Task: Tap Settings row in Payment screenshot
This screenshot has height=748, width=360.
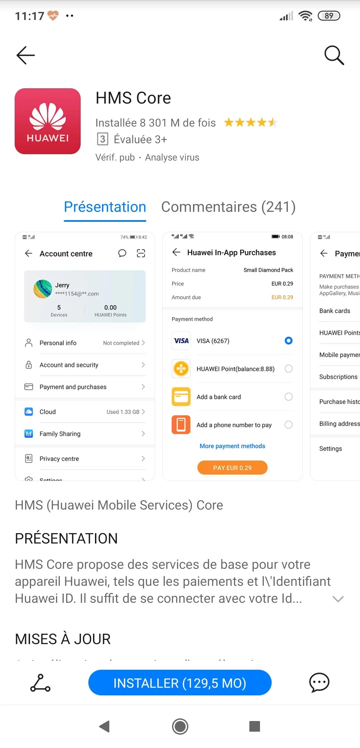Action: (x=339, y=449)
